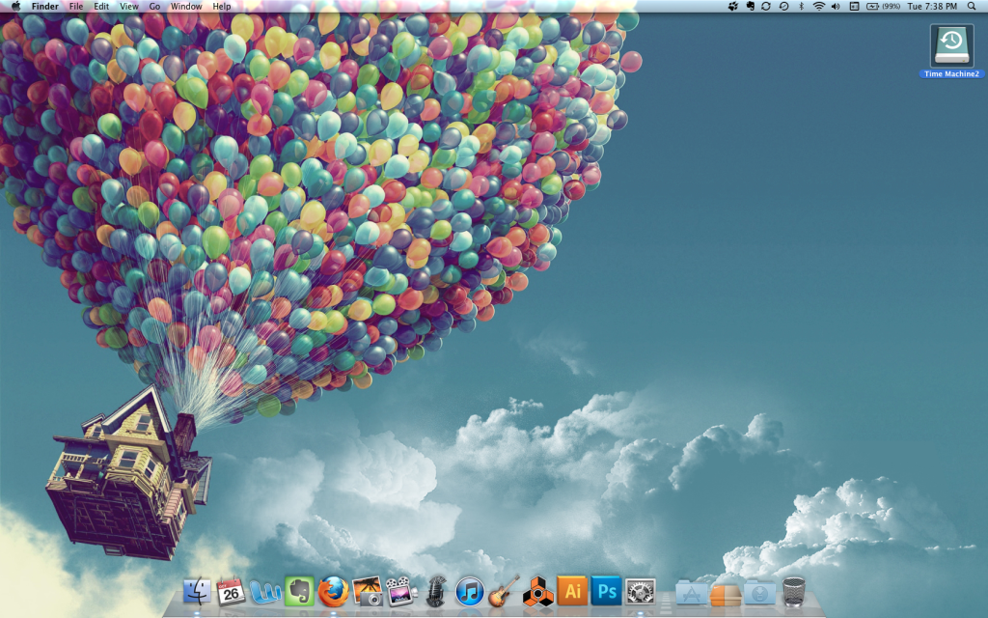988x618 pixels.
Task: Launch iCal calendar showing 26
Action: (x=231, y=592)
